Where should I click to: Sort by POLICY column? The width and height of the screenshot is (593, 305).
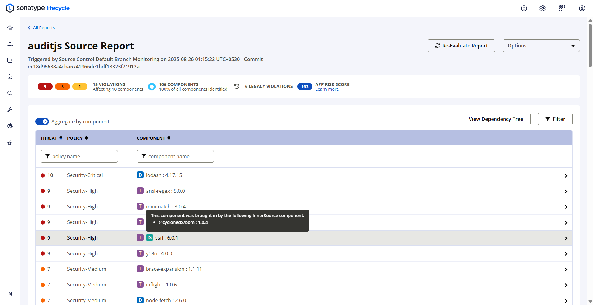(77, 138)
